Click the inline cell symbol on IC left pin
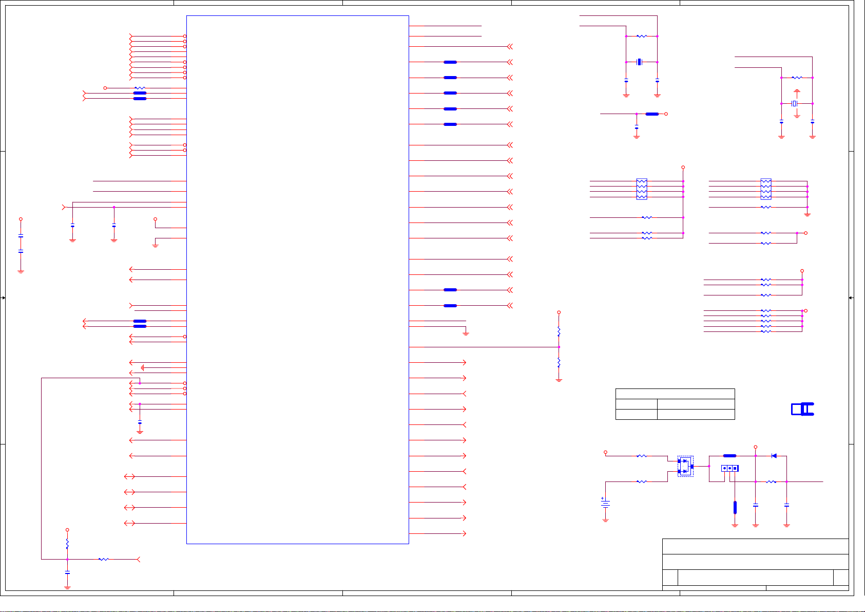The width and height of the screenshot is (865, 612). (143, 368)
